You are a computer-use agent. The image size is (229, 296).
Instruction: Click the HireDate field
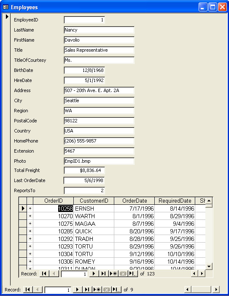[x=84, y=80]
